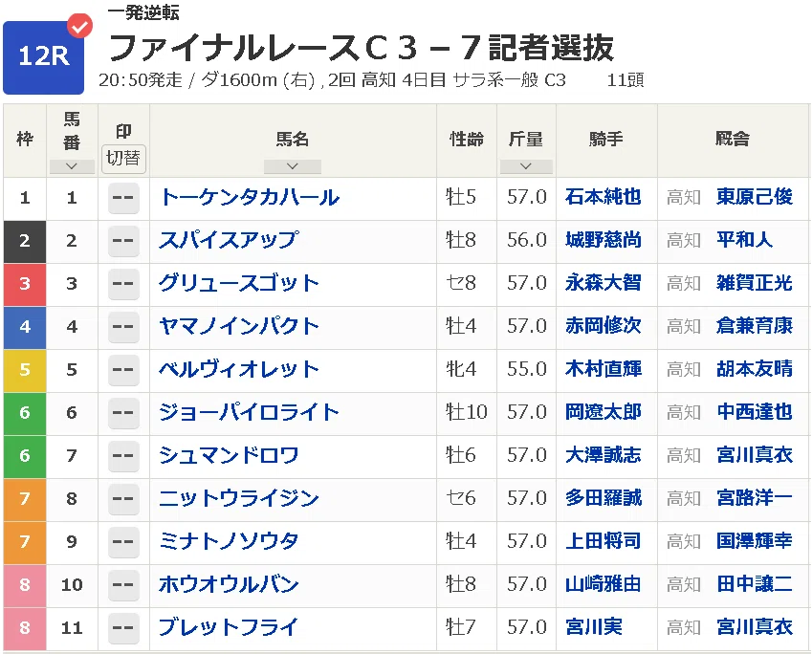Viewport: 812px width, 654px height.
Task: Set mark for ニットウライジン
Action: 123,499
